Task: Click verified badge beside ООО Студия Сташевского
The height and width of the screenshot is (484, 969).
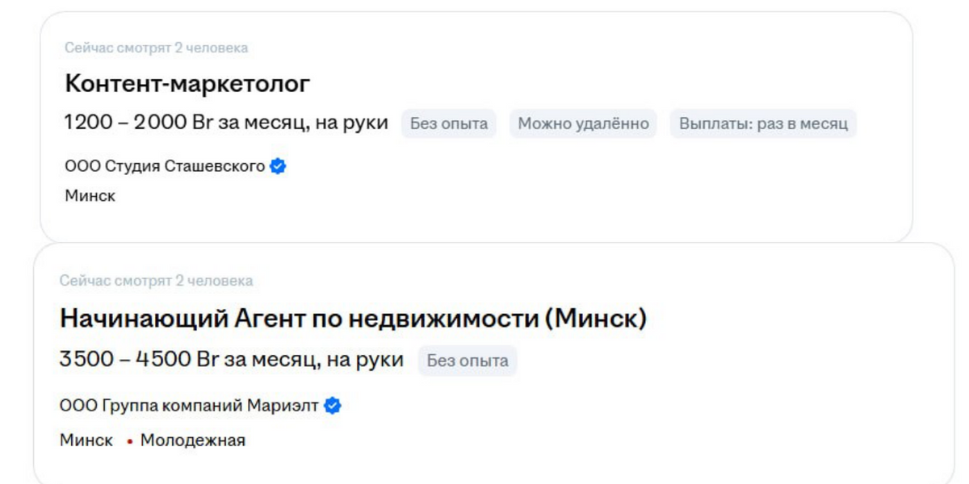Action: (x=278, y=167)
